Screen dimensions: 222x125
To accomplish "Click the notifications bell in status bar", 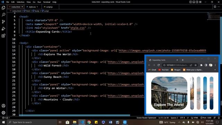I will (x=219, y=118).
